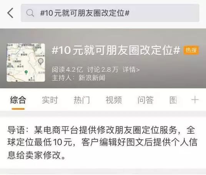Select the 图 tab
The height and width of the screenshot is (175, 206).
173,100
